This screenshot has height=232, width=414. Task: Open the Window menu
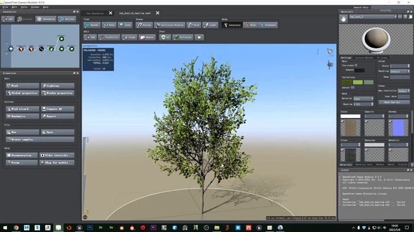35,7
